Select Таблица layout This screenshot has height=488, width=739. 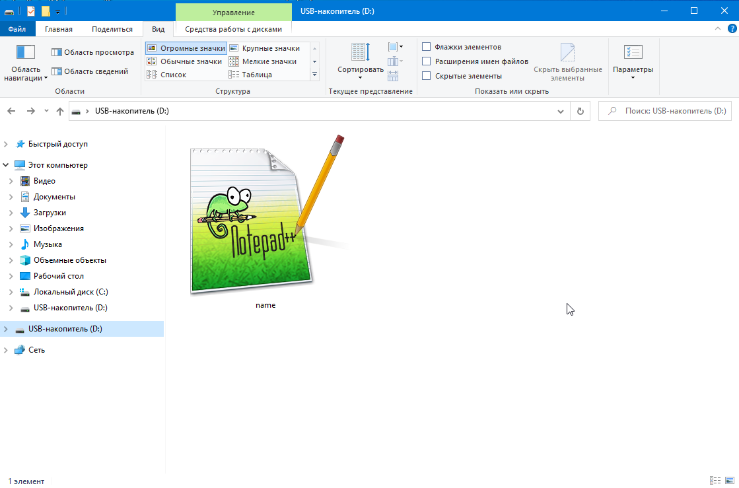pyautogui.click(x=250, y=75)
